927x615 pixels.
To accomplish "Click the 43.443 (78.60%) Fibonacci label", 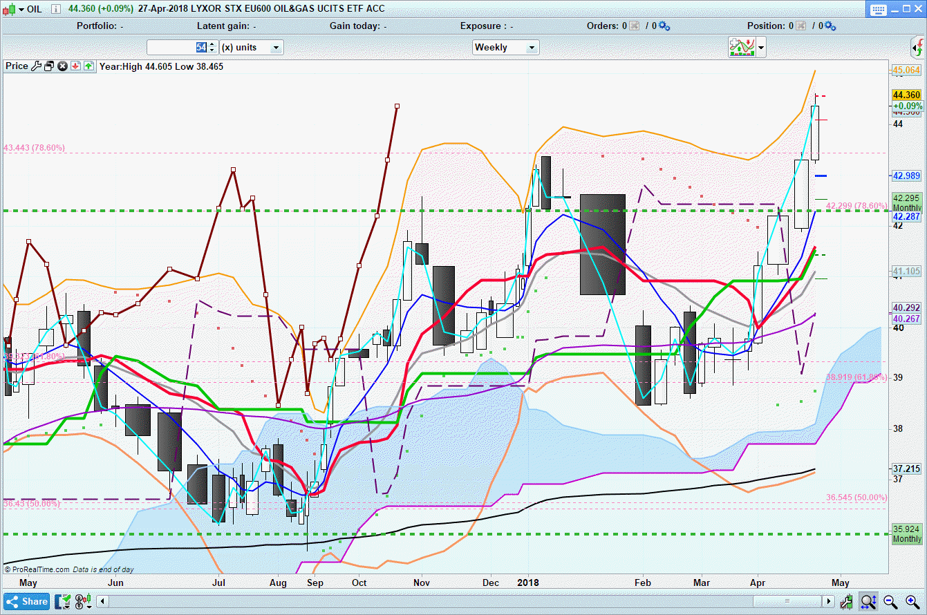I will (x=35, y=148).
